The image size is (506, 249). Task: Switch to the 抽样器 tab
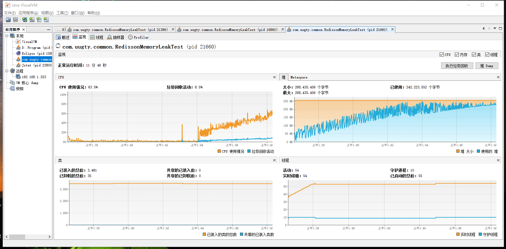116,37
